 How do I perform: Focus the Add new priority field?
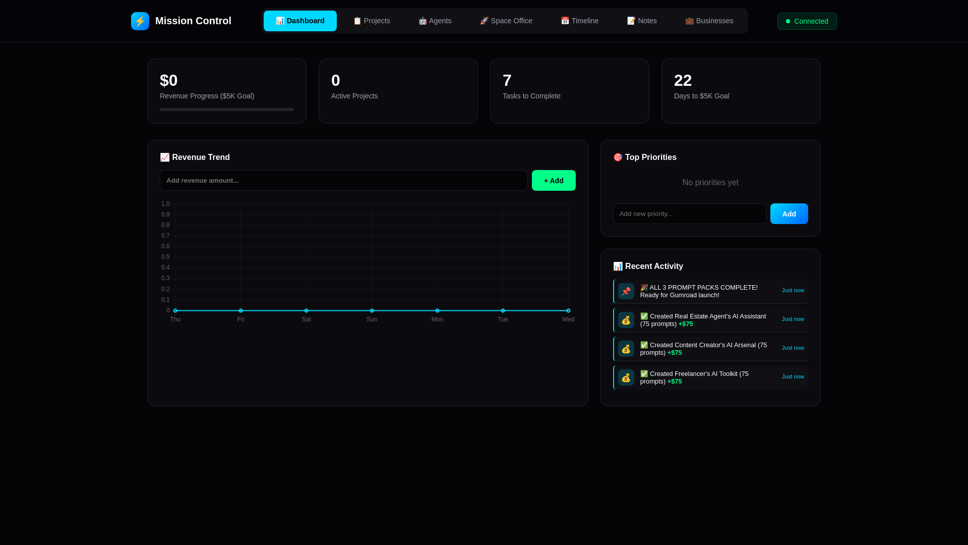point(689,214)
